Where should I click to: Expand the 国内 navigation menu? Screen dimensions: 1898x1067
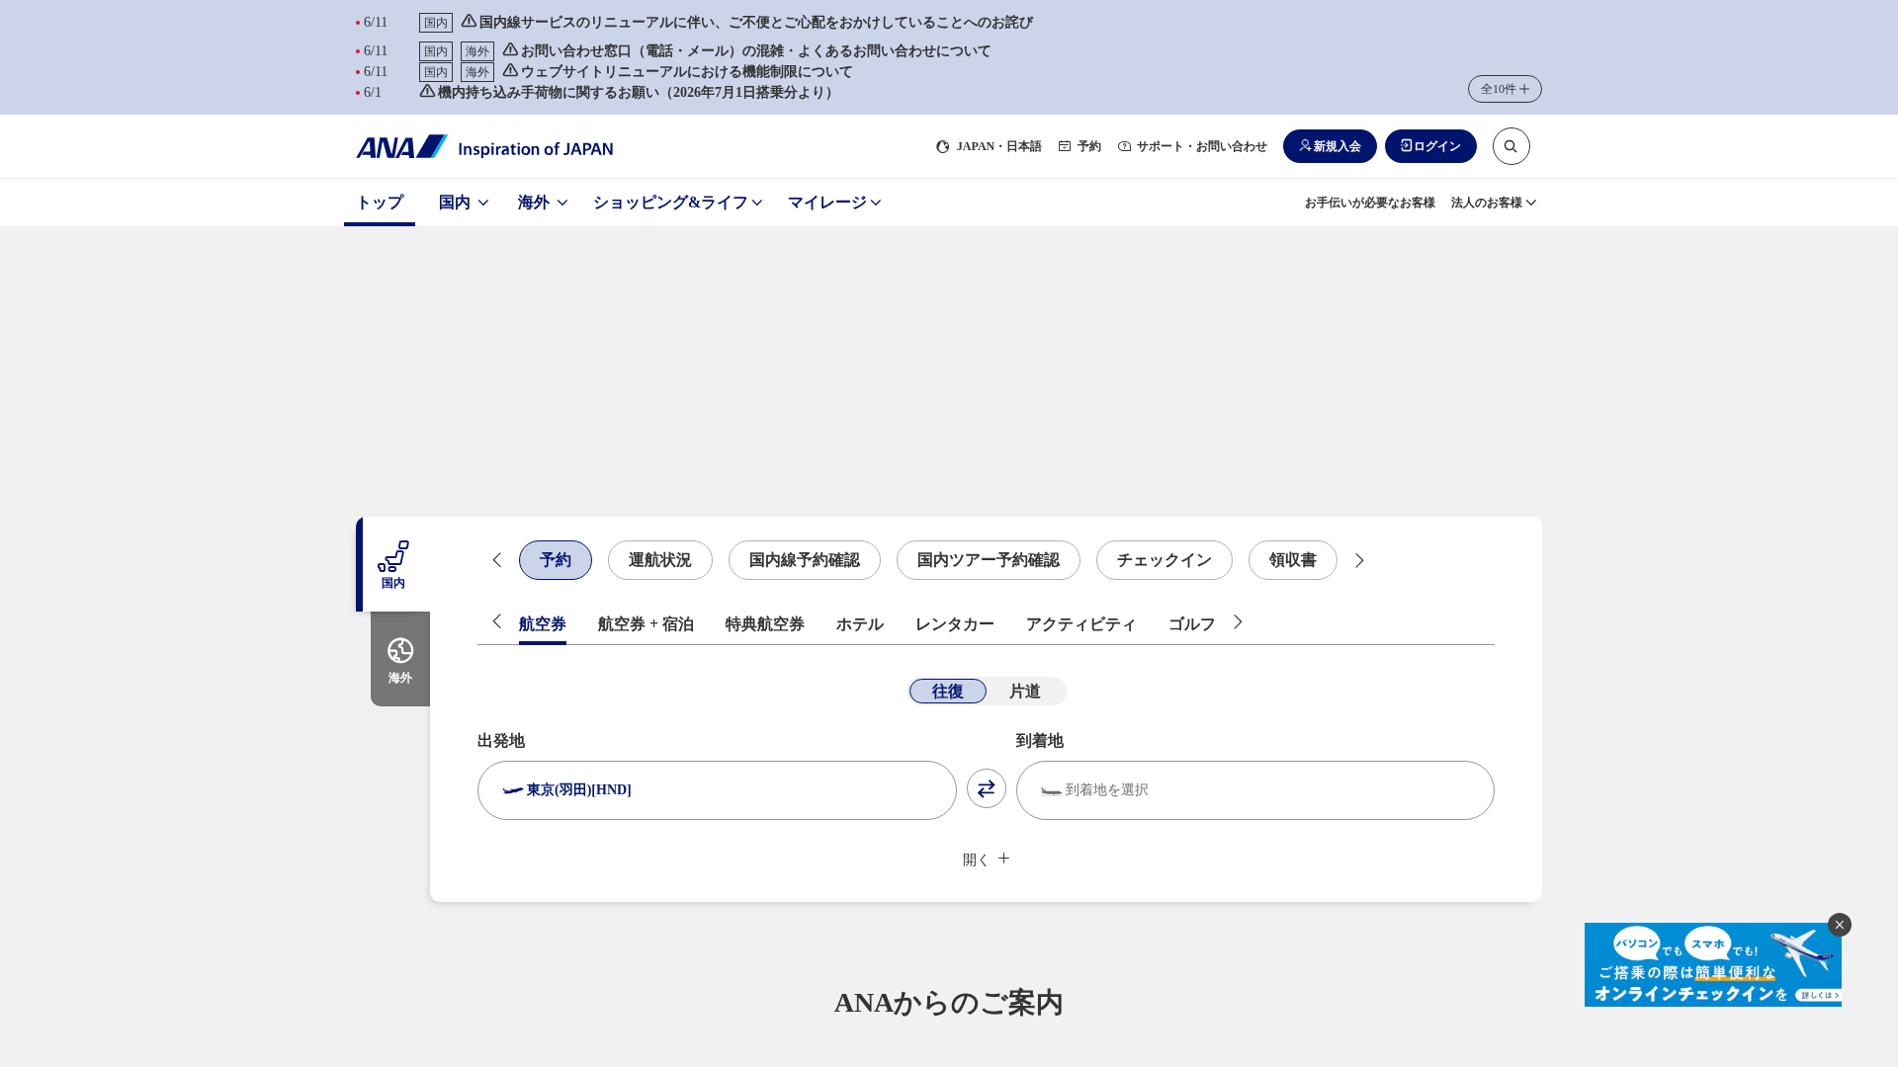pos(464,203)
